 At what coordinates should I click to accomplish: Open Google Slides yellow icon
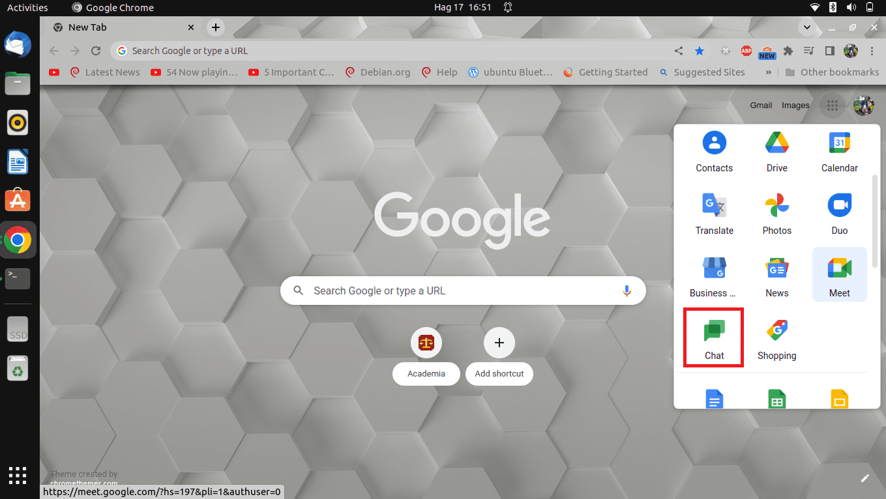point(839,399)
